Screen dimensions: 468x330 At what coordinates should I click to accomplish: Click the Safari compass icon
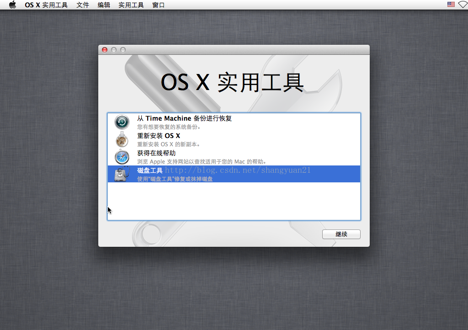122,157
